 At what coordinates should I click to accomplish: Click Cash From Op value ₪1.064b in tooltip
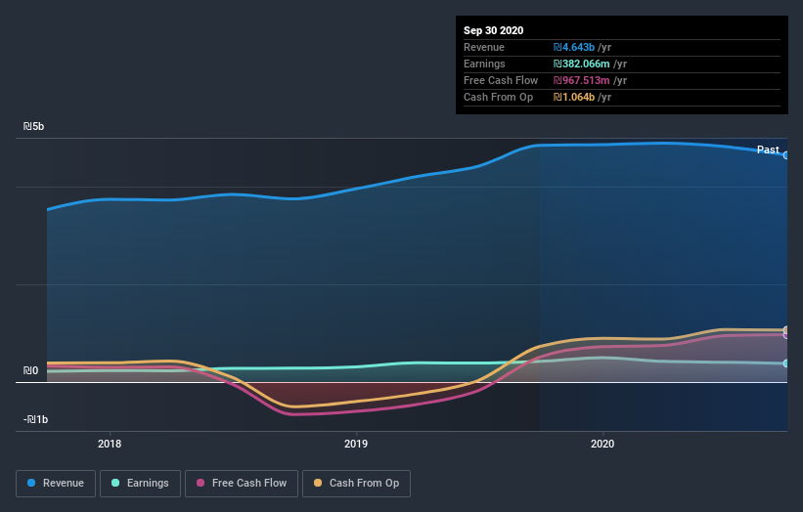tap(574, 97)
